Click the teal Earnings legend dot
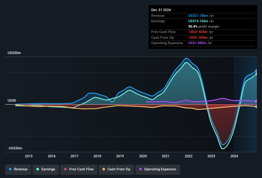Image resolution: width=262 pixels, height=178 pixels. tap(38, 169)
